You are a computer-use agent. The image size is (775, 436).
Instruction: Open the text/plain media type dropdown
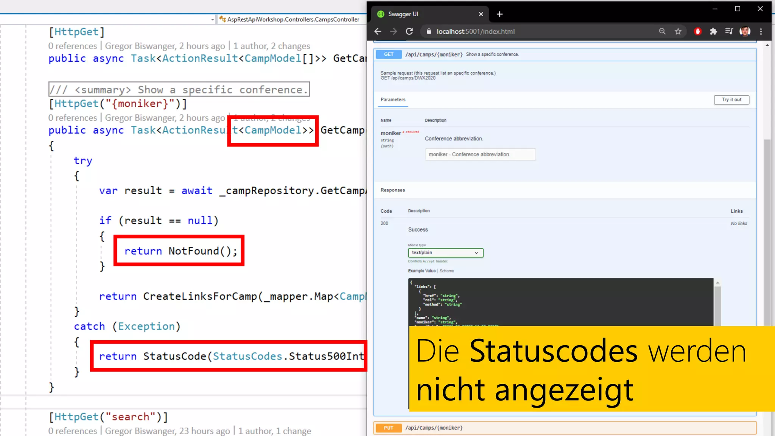pyautogui.click(x=445, y=252)
